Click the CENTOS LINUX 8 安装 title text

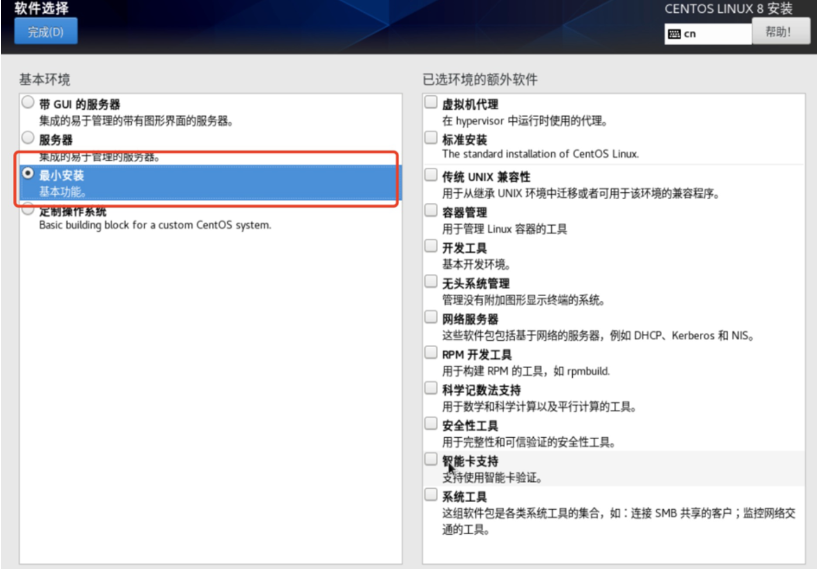tap(729, 9)
